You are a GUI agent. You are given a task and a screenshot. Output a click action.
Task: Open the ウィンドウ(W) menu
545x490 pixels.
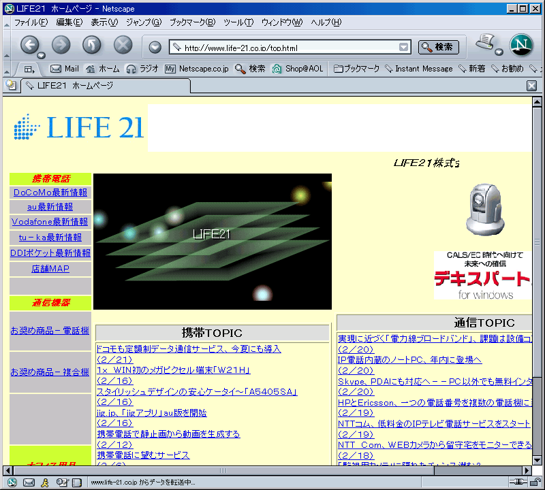tap(282, 22)
